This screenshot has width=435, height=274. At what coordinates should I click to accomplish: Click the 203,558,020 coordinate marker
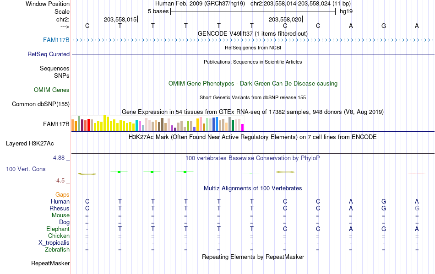tap(285, 19)
